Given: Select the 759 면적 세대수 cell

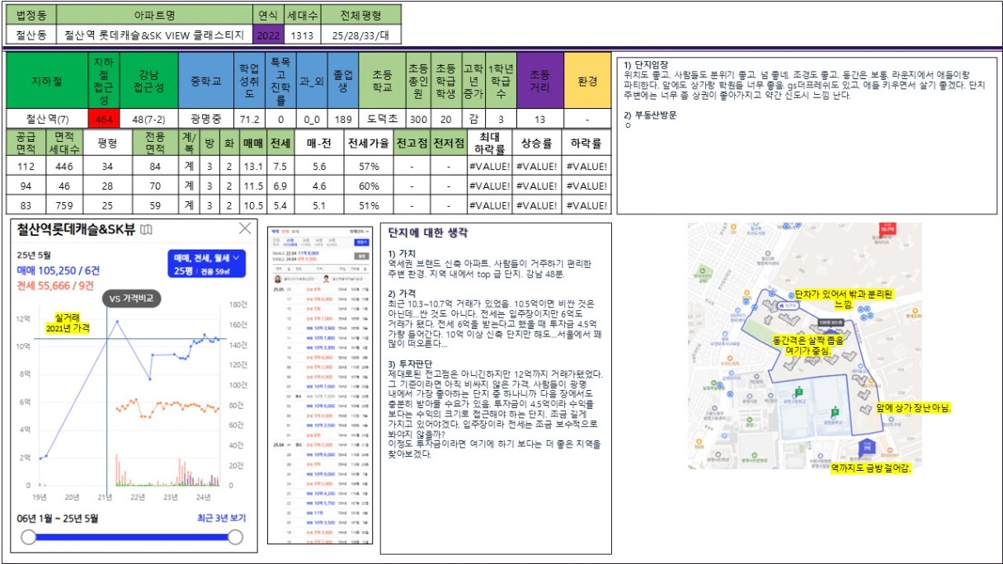Looking at the screenshot, I should tap(64, 204).
